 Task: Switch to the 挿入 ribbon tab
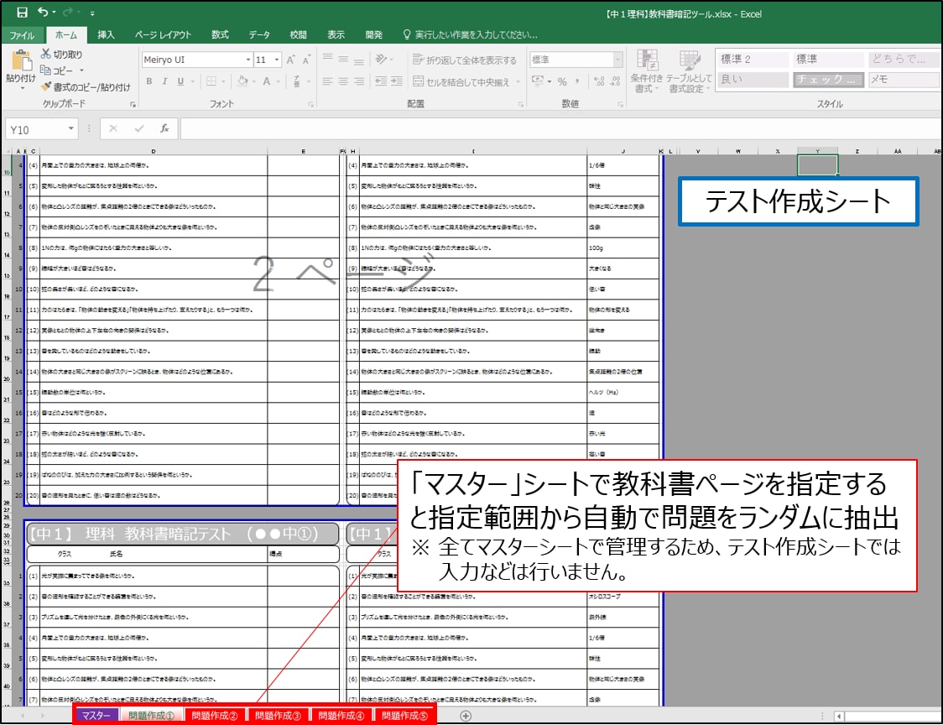(106, 35)
